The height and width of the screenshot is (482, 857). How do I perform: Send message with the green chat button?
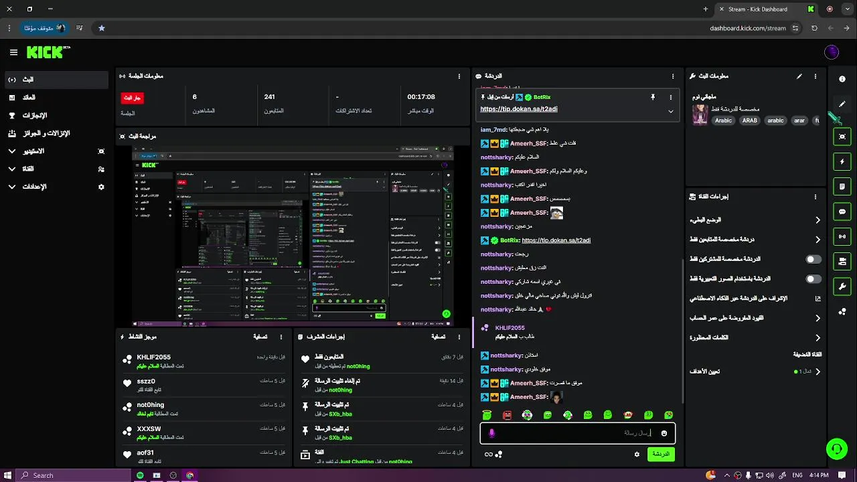[x=661, y=454]
